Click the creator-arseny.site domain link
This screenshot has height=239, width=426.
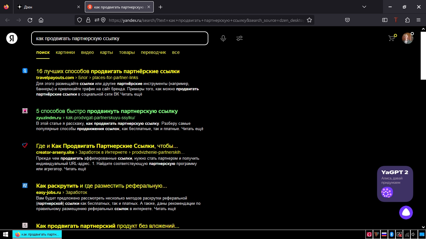click(x=55, y=152)
